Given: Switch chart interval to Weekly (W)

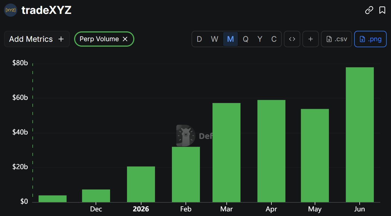Looking at the screenshot, I should [x=215, y=39].
